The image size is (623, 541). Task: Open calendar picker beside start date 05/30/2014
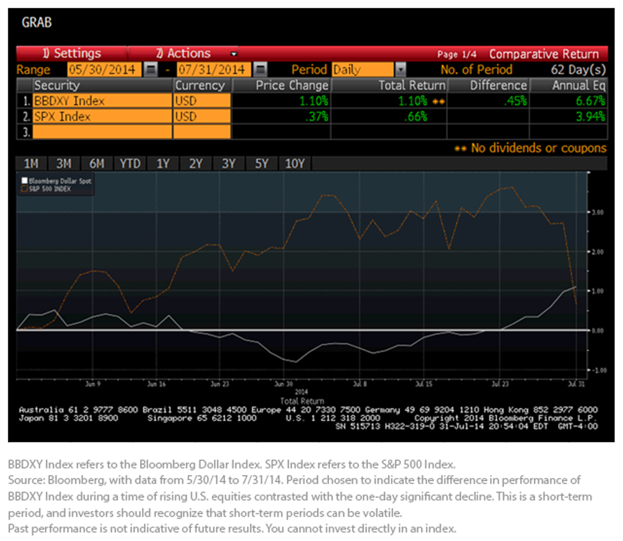pos(150,70)
